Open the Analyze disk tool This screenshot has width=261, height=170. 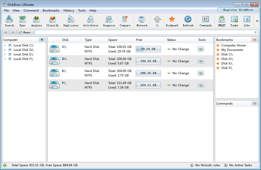click(36, 21)
